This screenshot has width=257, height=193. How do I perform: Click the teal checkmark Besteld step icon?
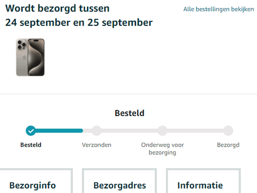click(31, 131)
